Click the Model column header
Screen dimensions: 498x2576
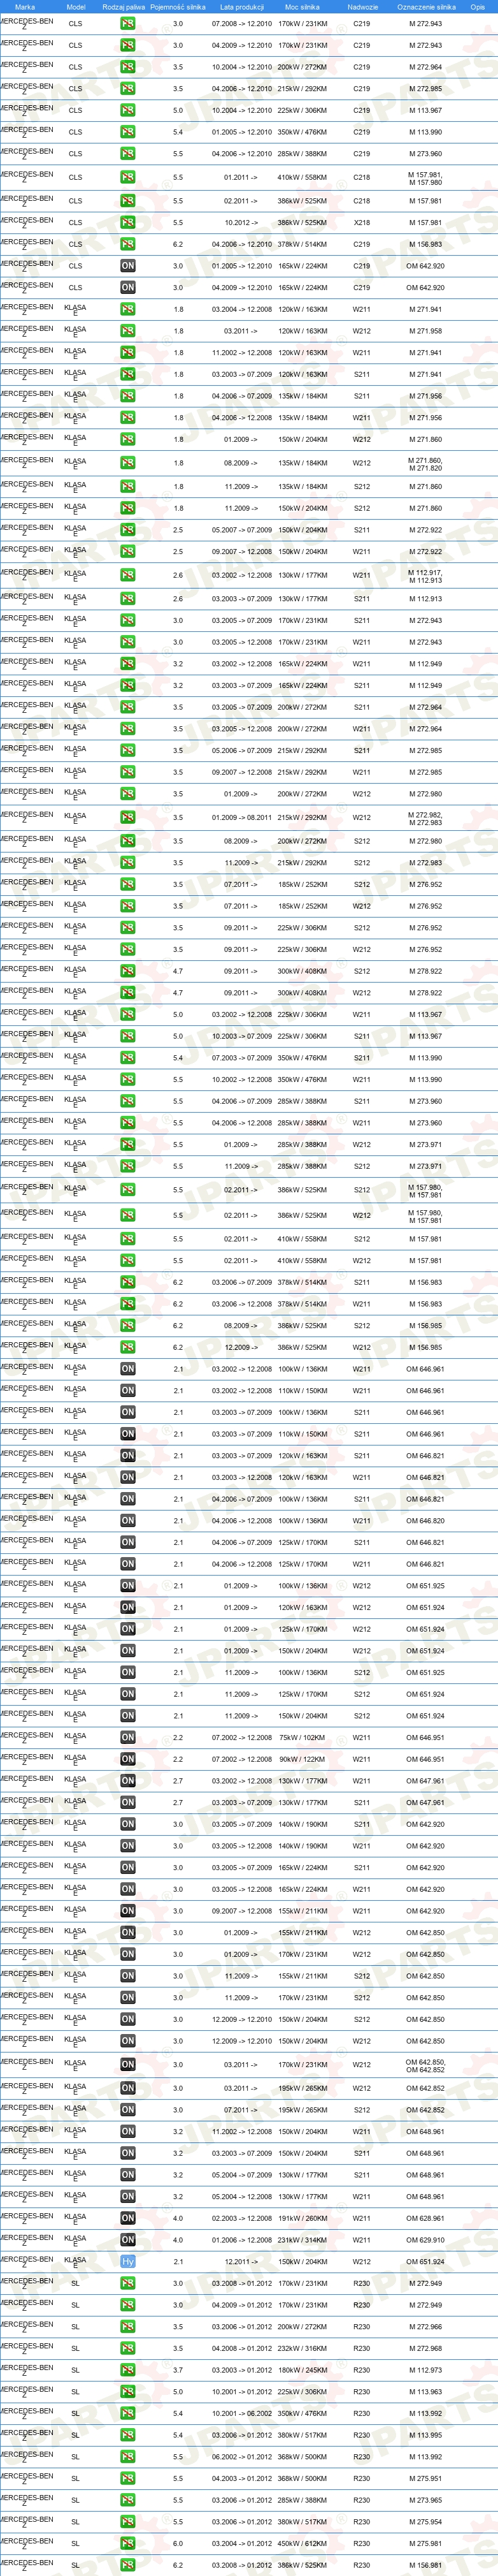click(76, 7)
